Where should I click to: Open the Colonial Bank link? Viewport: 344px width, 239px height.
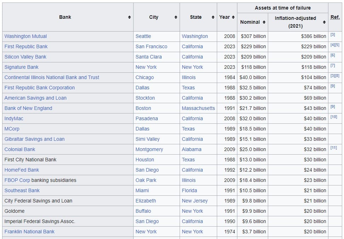pyautogui.click(x=20, y=149)
